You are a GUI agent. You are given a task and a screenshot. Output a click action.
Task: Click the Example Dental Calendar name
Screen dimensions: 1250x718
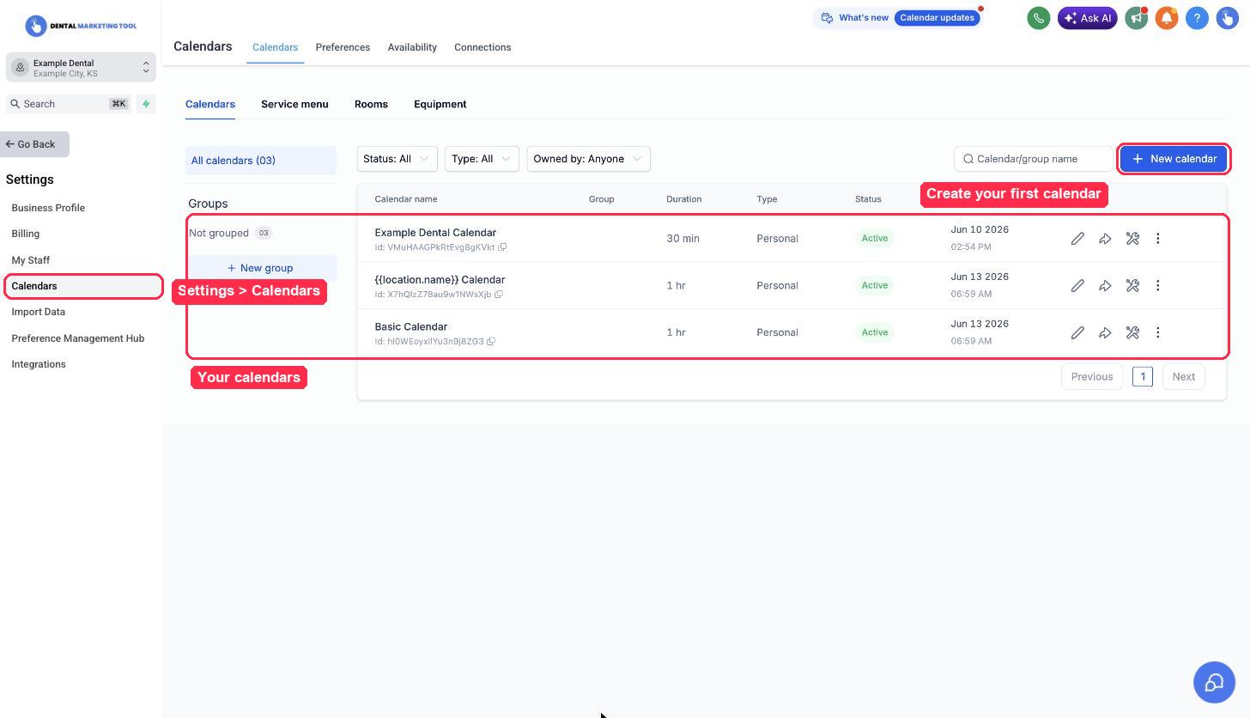[435, 233]
